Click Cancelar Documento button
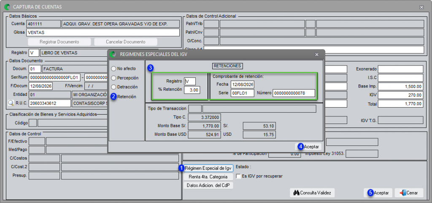This screenshot has width=432, height=203. (126, 42)
